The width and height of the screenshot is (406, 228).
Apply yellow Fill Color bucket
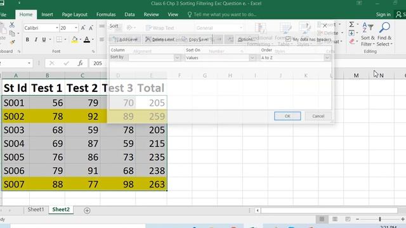75,39
